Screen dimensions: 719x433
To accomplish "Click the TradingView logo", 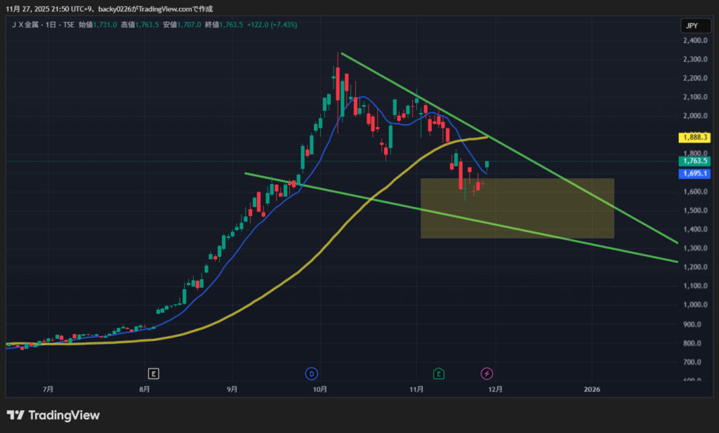I will 53,415.
